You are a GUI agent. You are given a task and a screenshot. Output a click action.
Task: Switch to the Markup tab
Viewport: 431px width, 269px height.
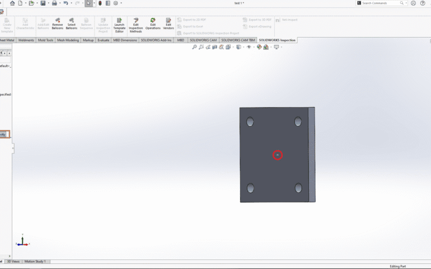point(88,40)
